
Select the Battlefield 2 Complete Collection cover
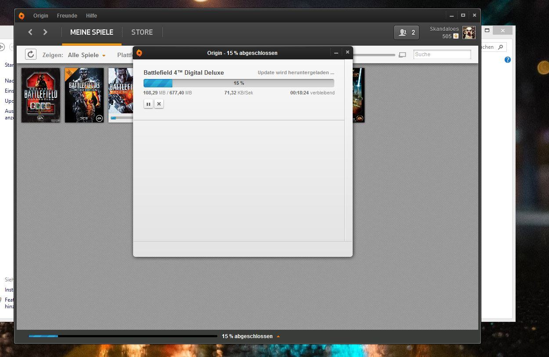pos(41,95)
